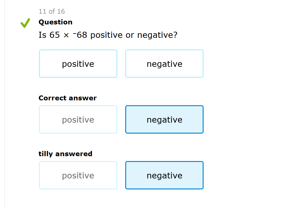The height and width of the screenshot is (208, 295).
Task: Click the word or in the question
Action: pyautogui.click(x=130, y=36)
